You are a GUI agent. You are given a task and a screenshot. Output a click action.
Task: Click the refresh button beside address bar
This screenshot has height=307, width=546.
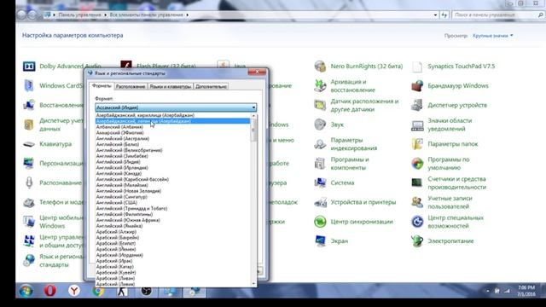point(444,15)
